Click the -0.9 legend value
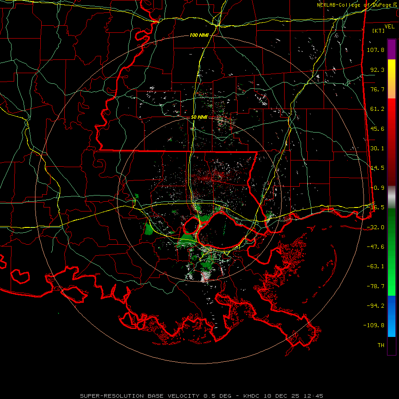This screenshot has height=399, width=399. [x=377, y=188]
